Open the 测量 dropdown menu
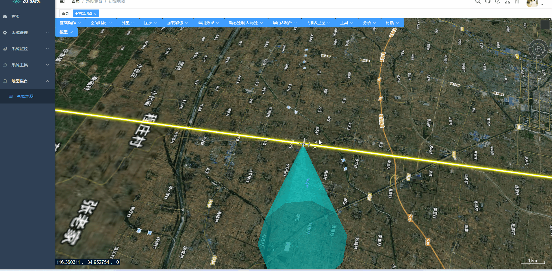552x271 pixels. click(128, 23)
